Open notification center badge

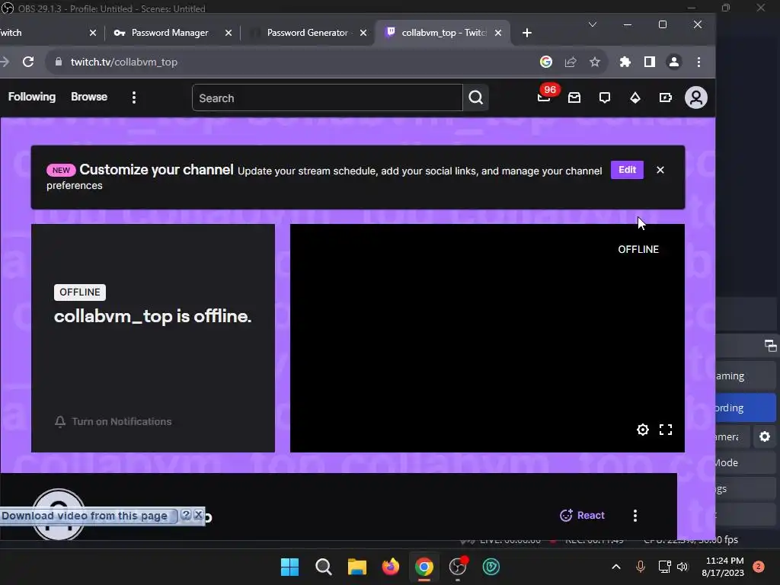pos(759,567)
